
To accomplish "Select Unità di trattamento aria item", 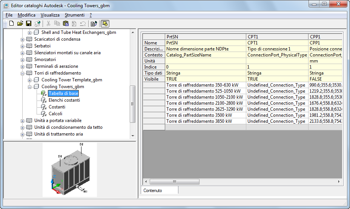I will (x=58, y=134).
